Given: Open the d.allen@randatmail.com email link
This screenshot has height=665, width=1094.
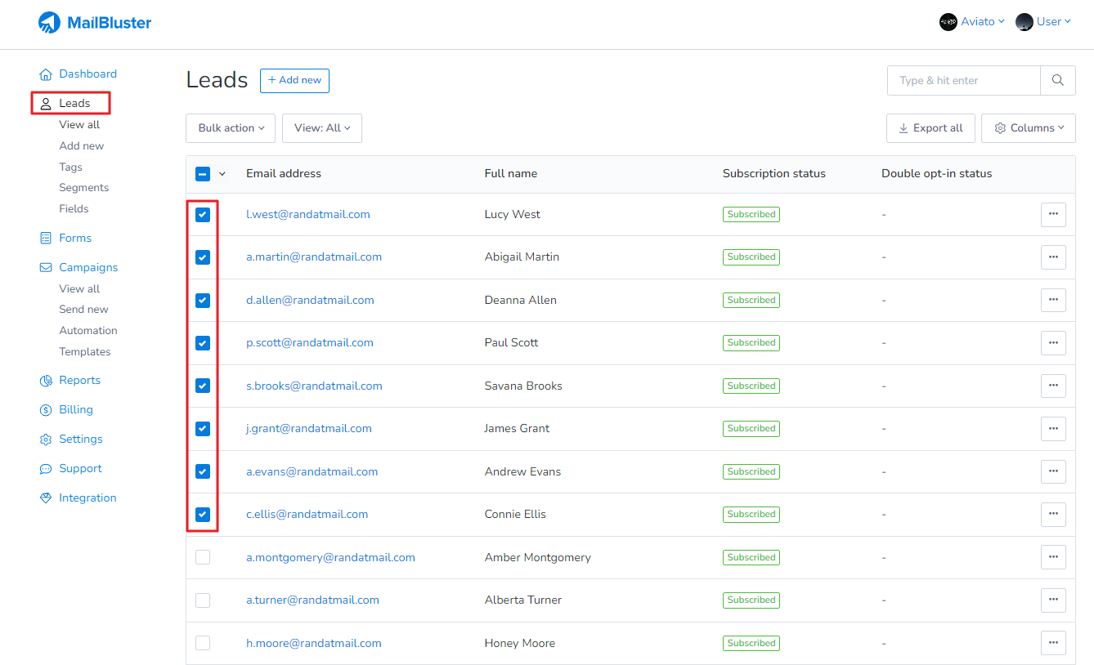Looking at the screenshot, I should pos(310,300).
